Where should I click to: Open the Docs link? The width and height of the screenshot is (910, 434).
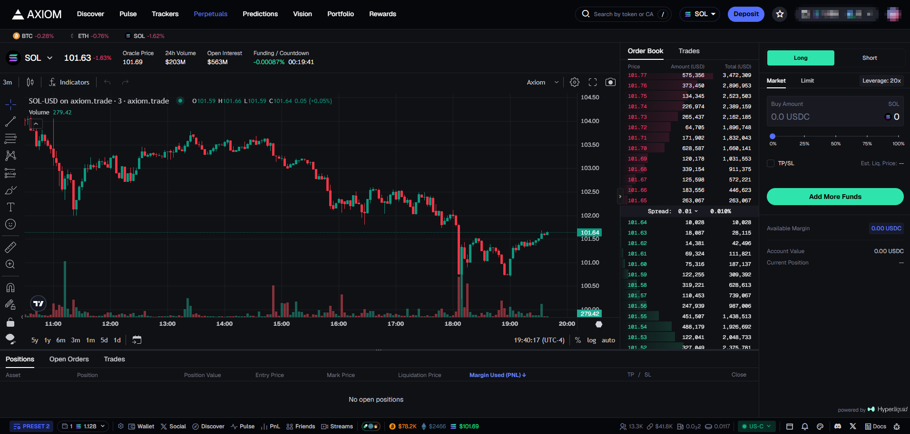(x=875, y=426)
